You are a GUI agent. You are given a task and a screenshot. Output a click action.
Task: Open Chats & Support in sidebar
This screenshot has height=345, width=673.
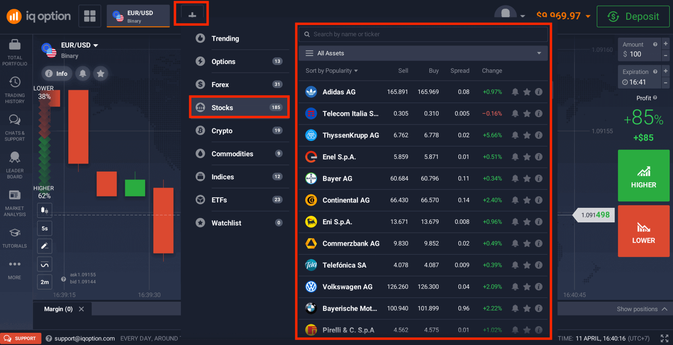coord(15,128)
